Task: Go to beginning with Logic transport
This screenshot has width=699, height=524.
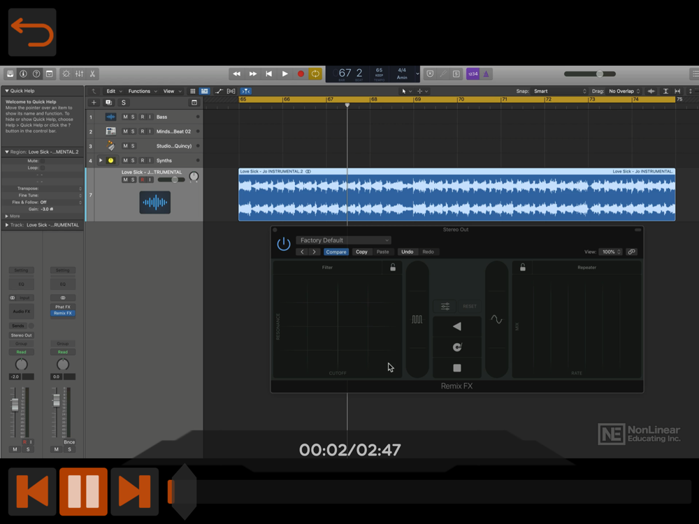Action: (x=269, y=74)
